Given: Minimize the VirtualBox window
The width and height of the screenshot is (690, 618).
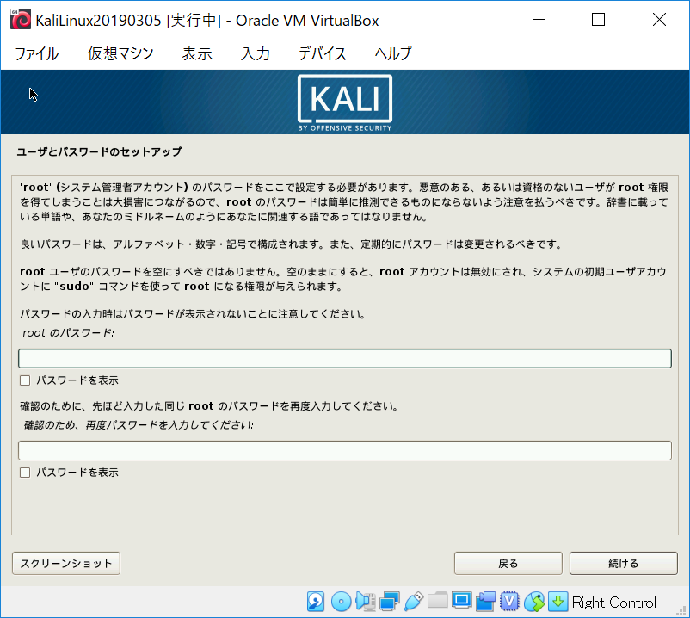Looking at the screenshot, I should (x=539, y=20).
